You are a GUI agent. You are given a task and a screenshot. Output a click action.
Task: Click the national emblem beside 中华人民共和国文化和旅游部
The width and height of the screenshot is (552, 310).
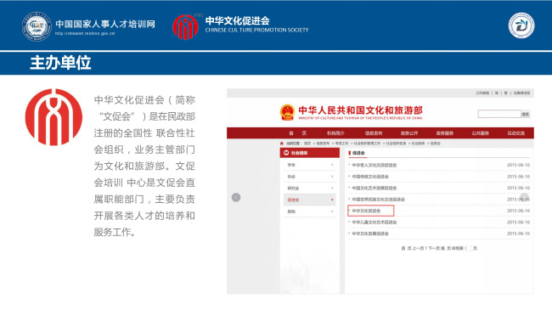click(287, 113)
